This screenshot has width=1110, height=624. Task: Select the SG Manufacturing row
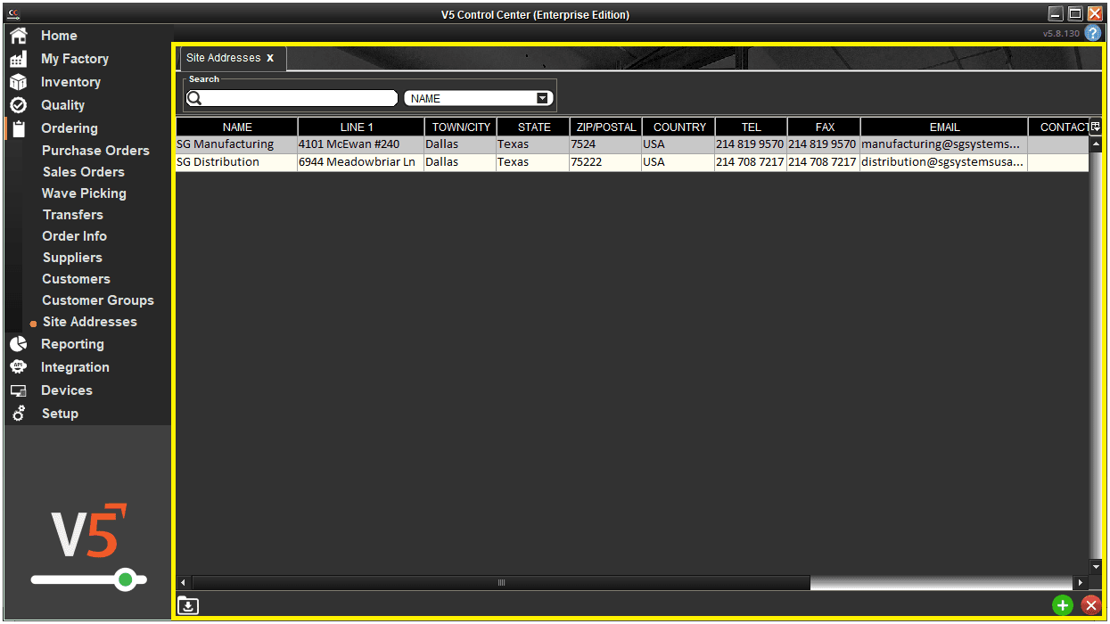click(632, 144)
